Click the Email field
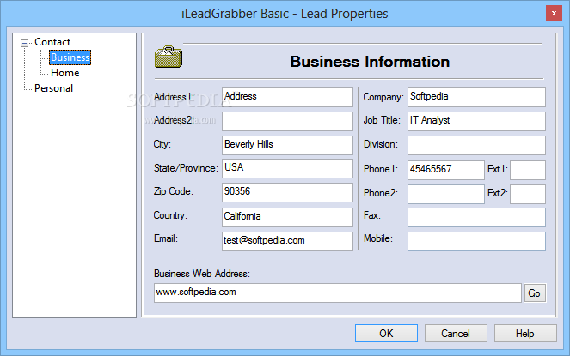This screenshot has width=570, height=356. pyautogui.click(x=287, y=241)
